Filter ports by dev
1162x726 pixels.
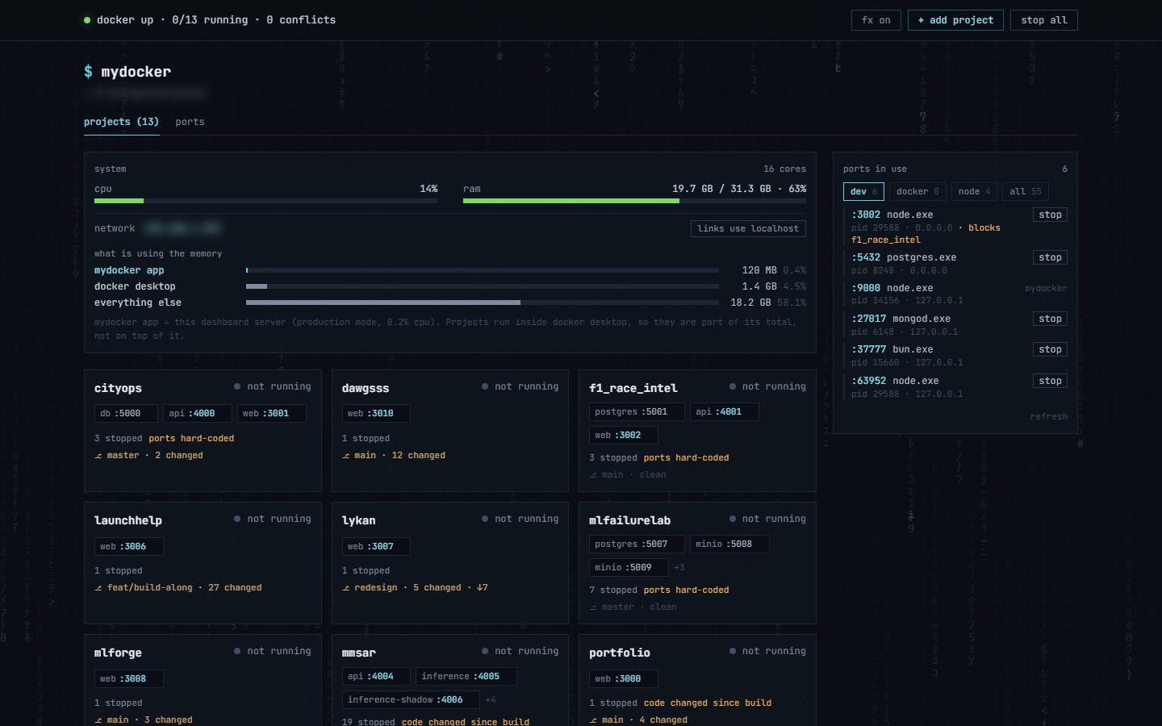[863, 191]
